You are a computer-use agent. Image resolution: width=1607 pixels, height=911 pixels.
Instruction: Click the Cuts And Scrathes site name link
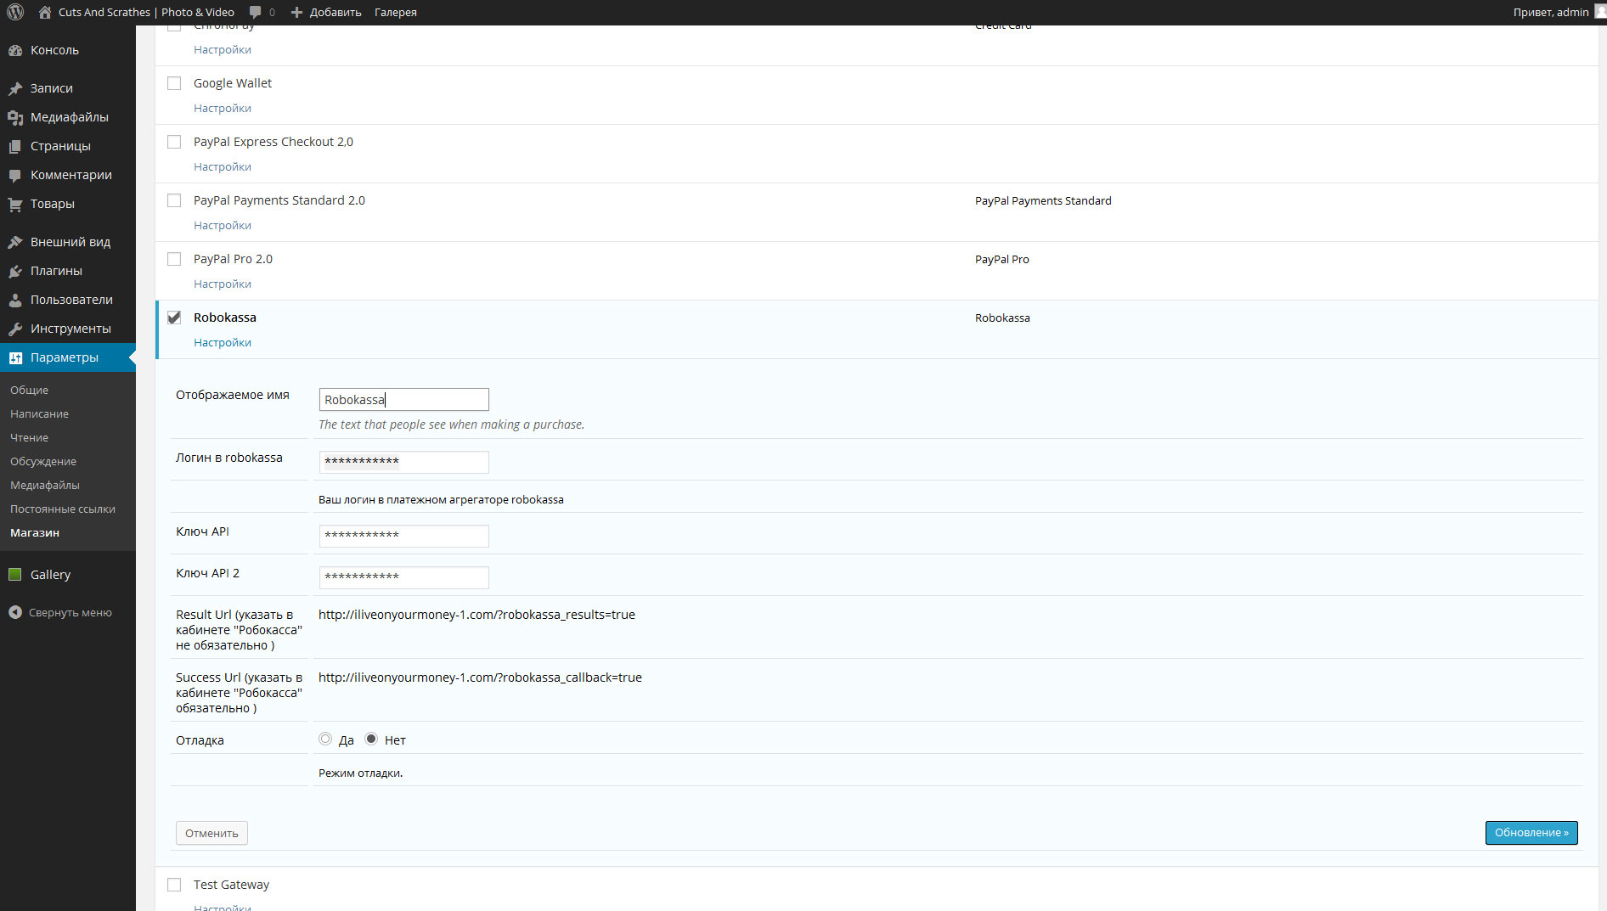146,12
